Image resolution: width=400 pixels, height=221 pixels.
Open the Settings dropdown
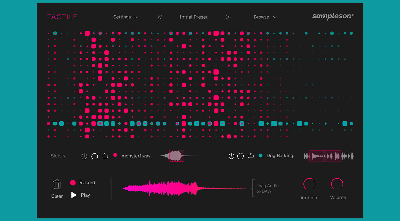click(125, 17)
